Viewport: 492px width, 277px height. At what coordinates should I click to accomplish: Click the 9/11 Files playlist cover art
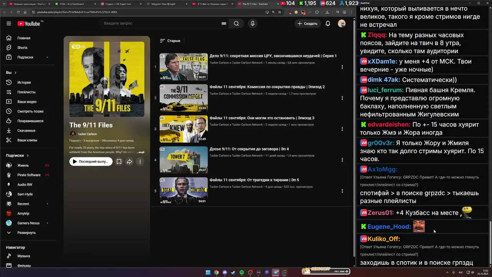107,79
